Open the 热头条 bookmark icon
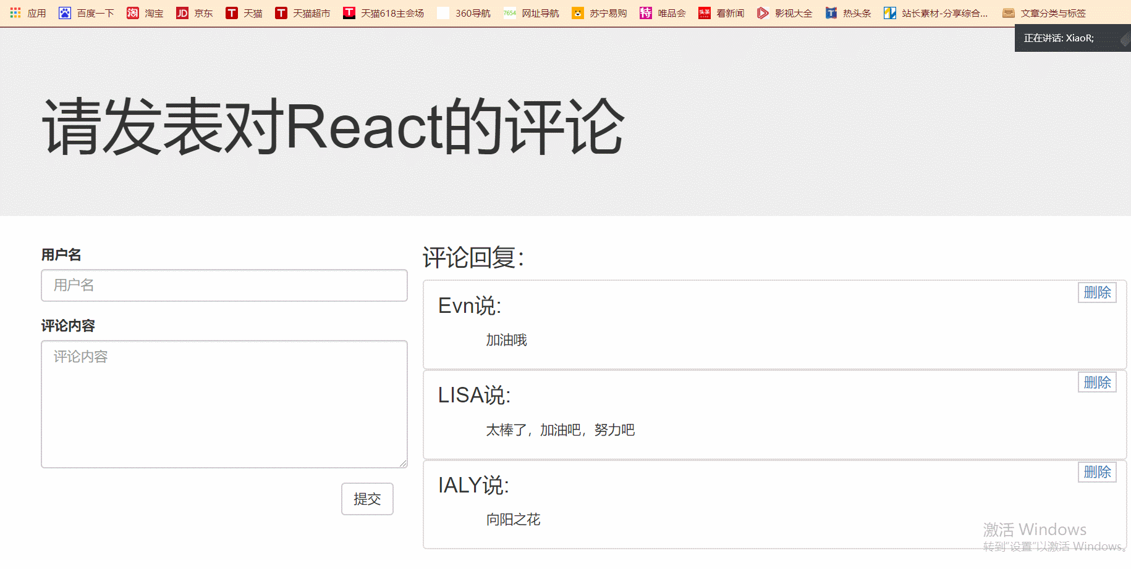 point(831,12)
